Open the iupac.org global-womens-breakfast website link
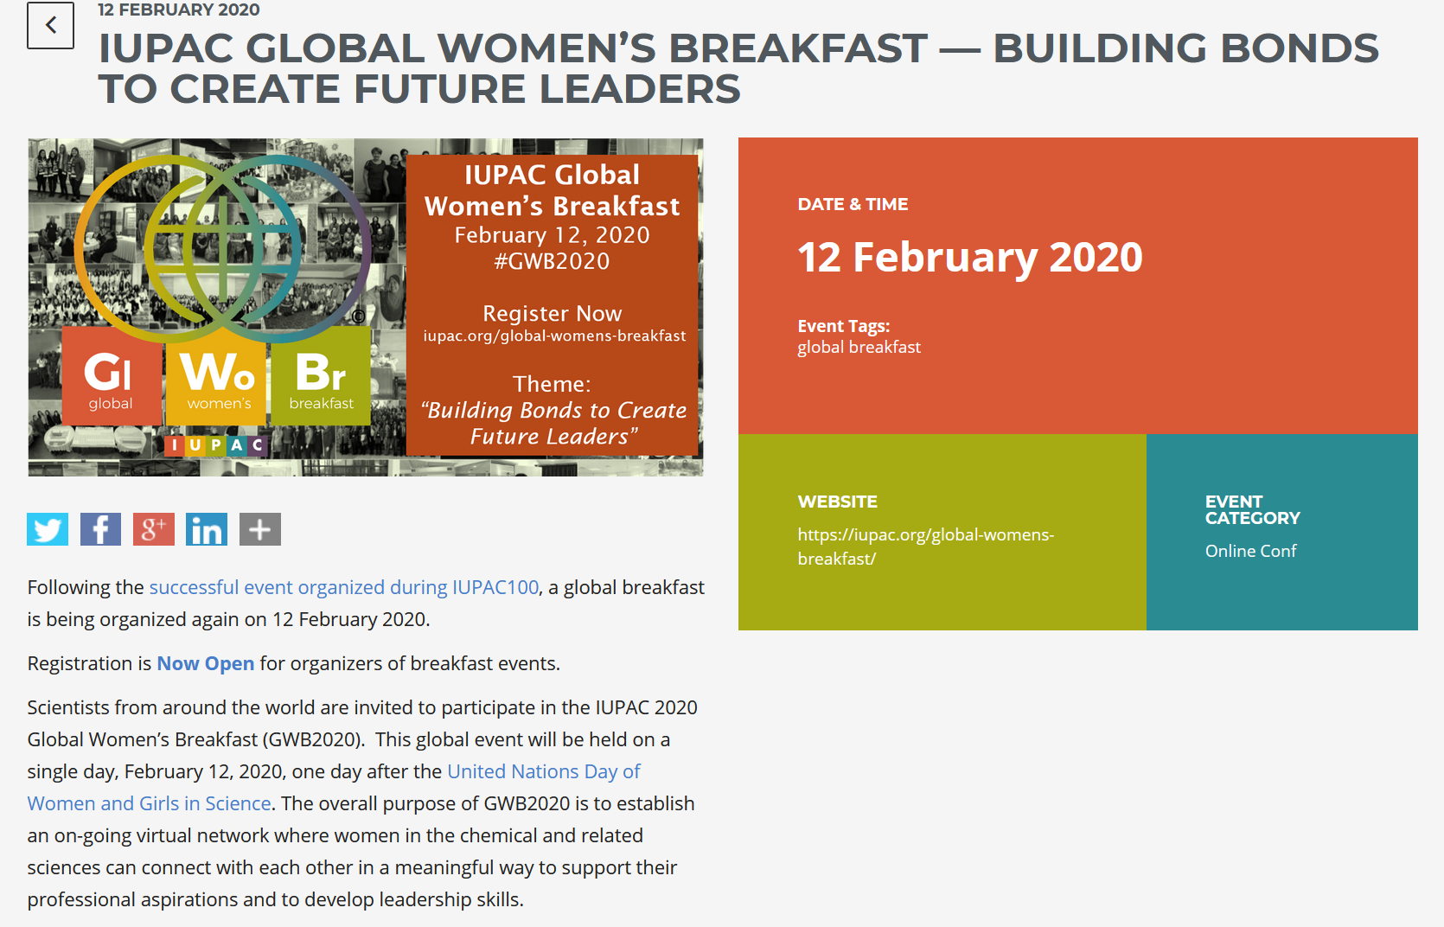The image size is (1444, 927). [x=925, y=546]
